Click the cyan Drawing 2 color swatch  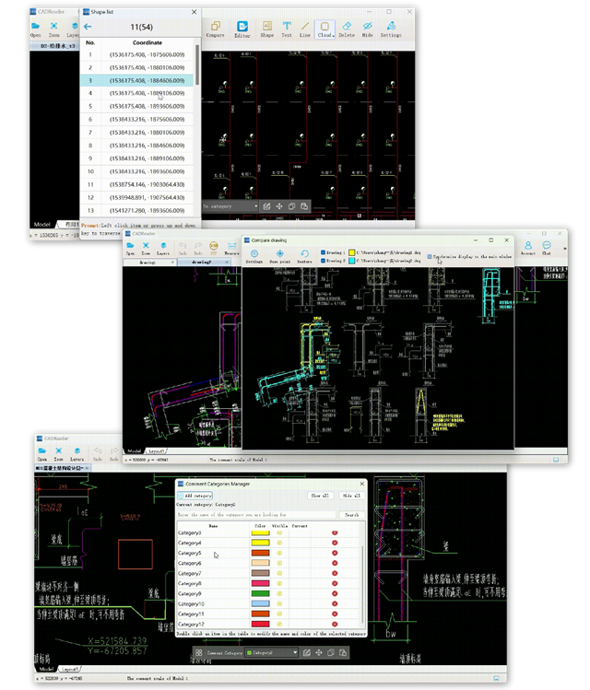click(352, 261)
